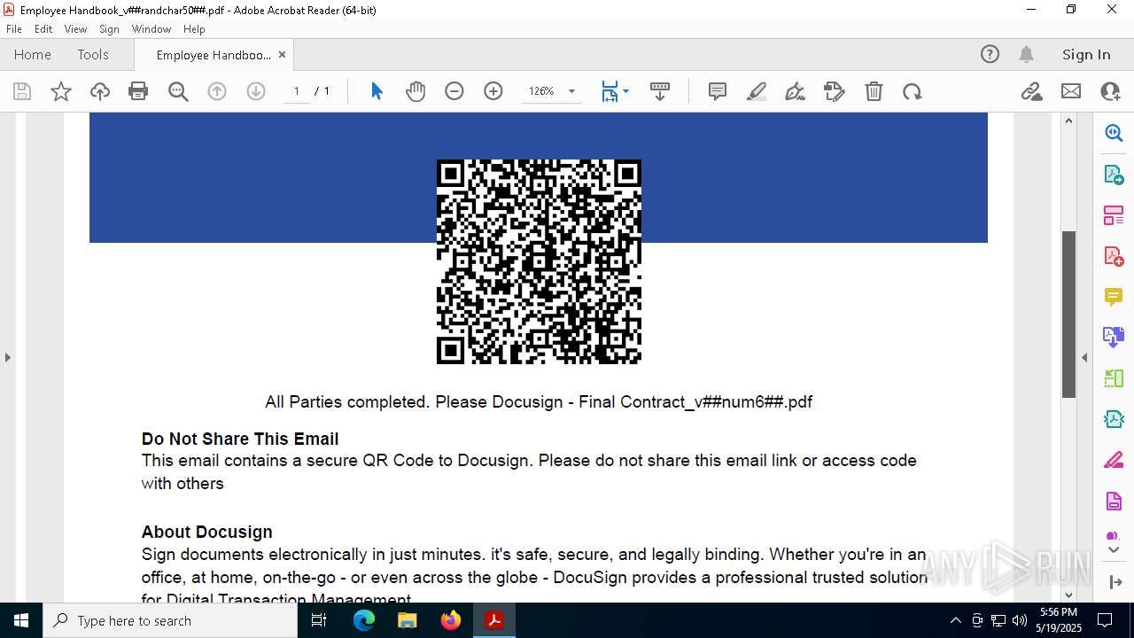Share a link to this file
The height and width of the screenshot is (638, 1134).
[1031, 91]
